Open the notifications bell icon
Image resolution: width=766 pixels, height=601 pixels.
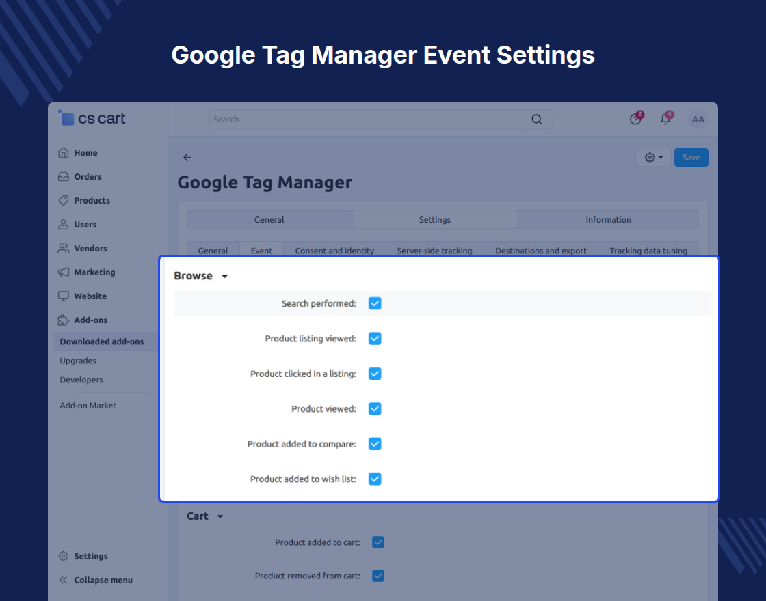pyautogui.click(x=665, y=119)
